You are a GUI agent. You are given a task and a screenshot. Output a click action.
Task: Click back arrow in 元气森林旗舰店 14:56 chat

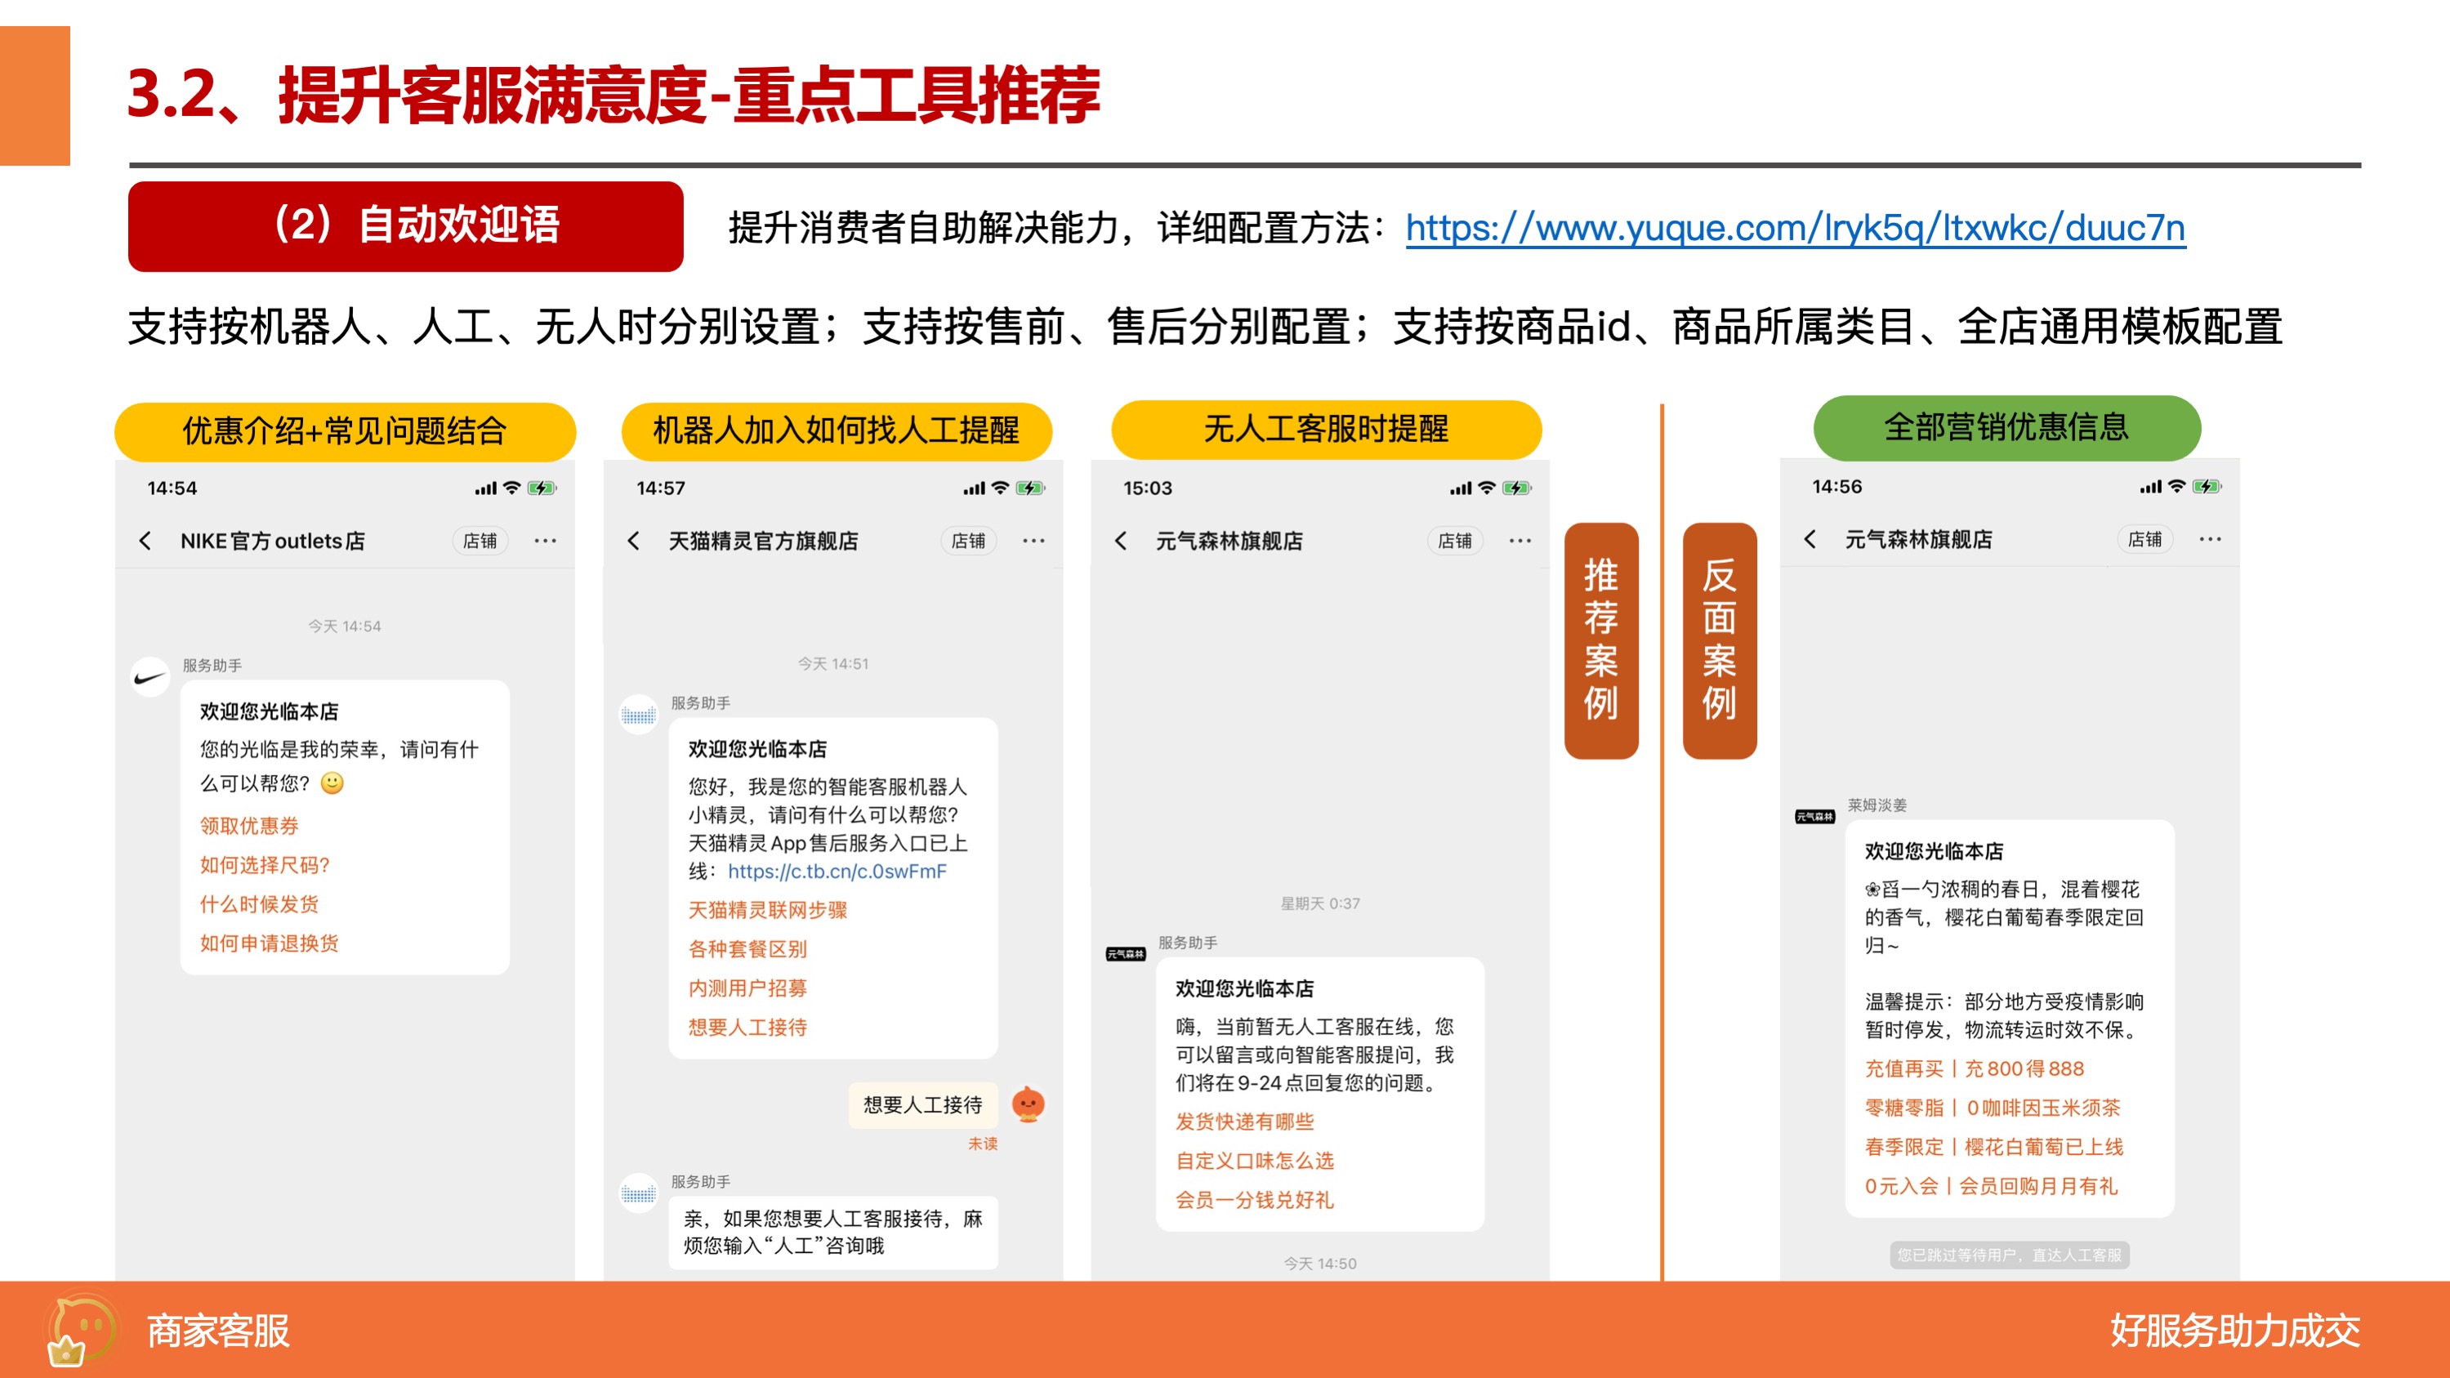coord(1810,539)
